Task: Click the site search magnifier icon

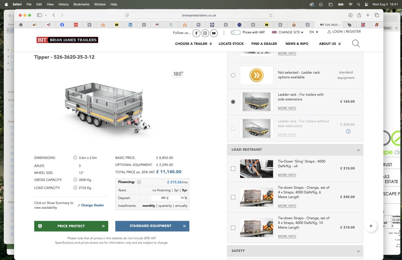Action: coord(356,44)
